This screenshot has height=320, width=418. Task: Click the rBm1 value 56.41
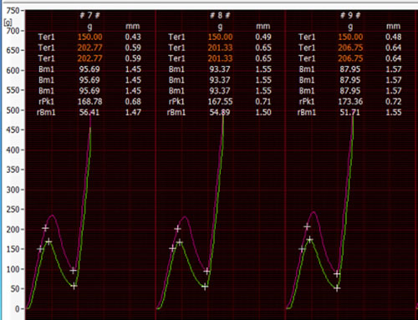point(89,112)
